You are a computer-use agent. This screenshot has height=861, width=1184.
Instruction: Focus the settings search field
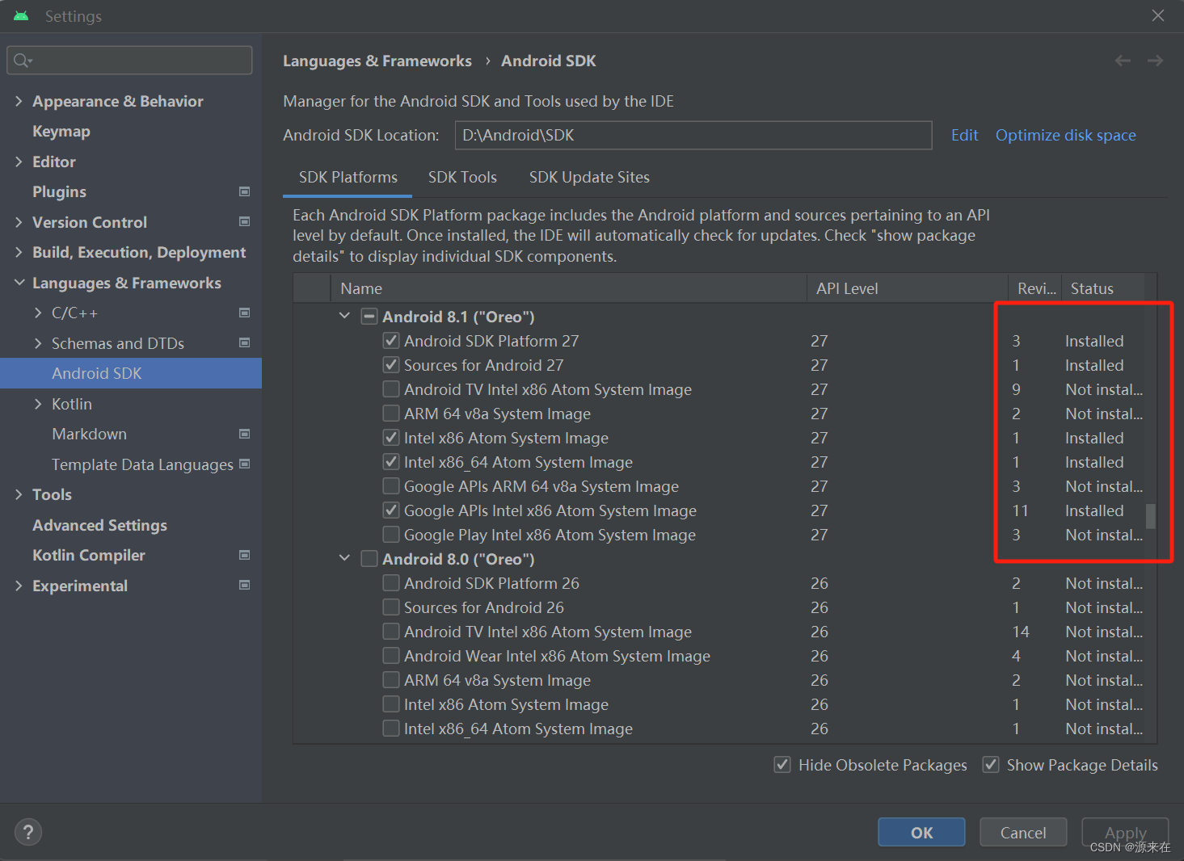129,61
